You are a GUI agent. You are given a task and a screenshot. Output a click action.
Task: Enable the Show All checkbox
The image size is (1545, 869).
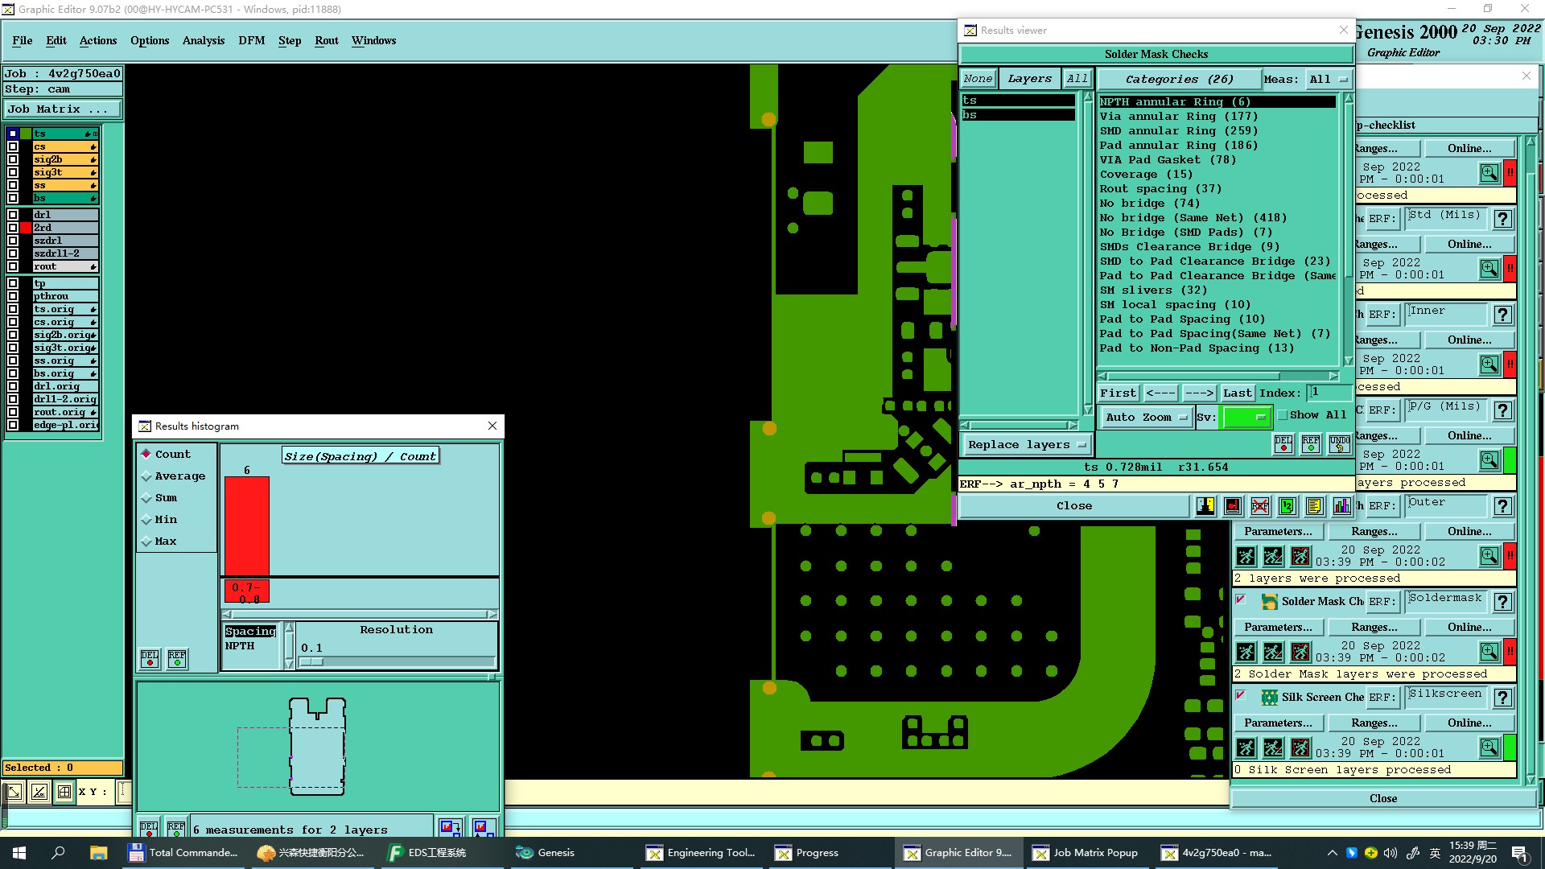(x=1283, y=415)
